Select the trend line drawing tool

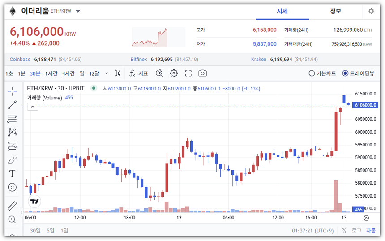point(12,105)
